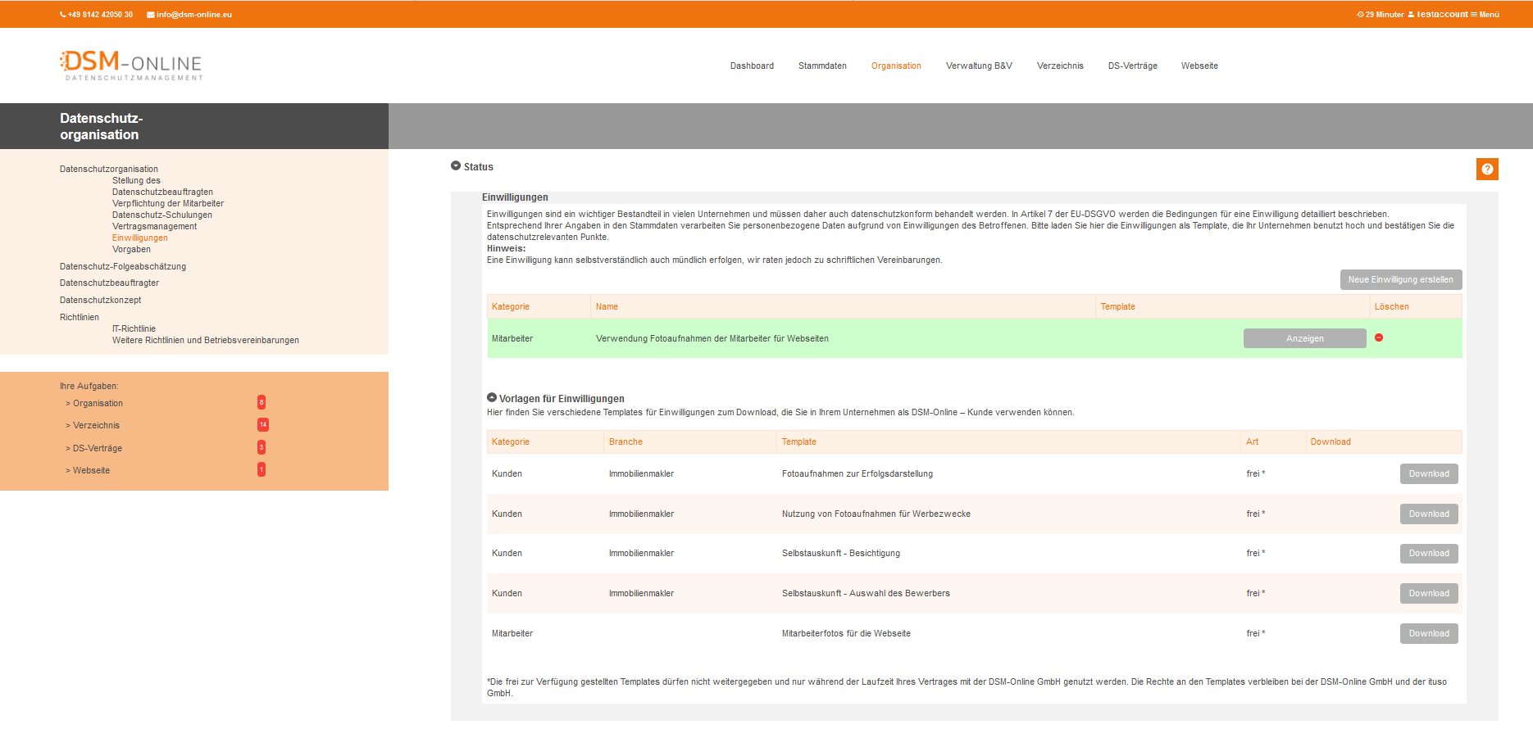
Task: Select Datenschutzorganisation in sidebar
Action: pyautogui.click(x=109, y=169)
